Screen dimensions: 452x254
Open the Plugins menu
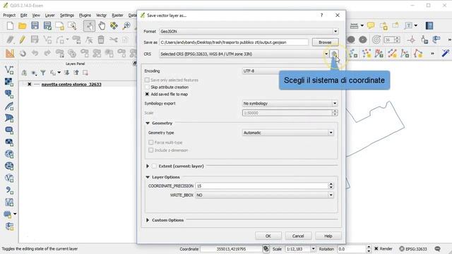85,16
